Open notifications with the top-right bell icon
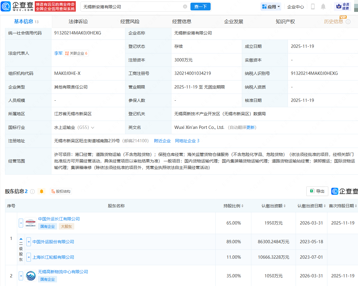The image size is (358, 286). pos(323,6)
